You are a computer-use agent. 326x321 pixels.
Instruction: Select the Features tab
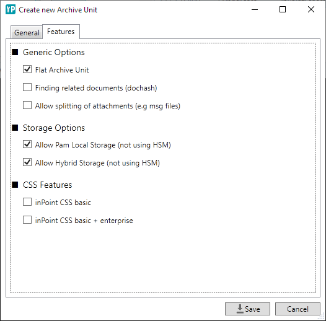(61, 32)
